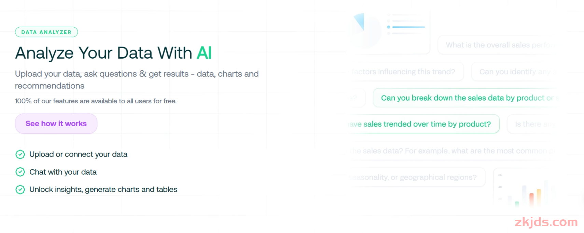Viewport: 584px width, 233px height.
Task: Click the pie chart graphic at top
Action: pyautogui.click(x=365, y=30)
